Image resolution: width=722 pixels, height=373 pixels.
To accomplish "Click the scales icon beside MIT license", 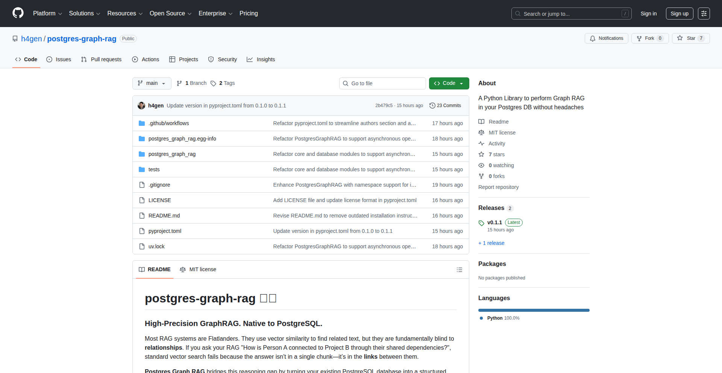I will click(481, 132).
